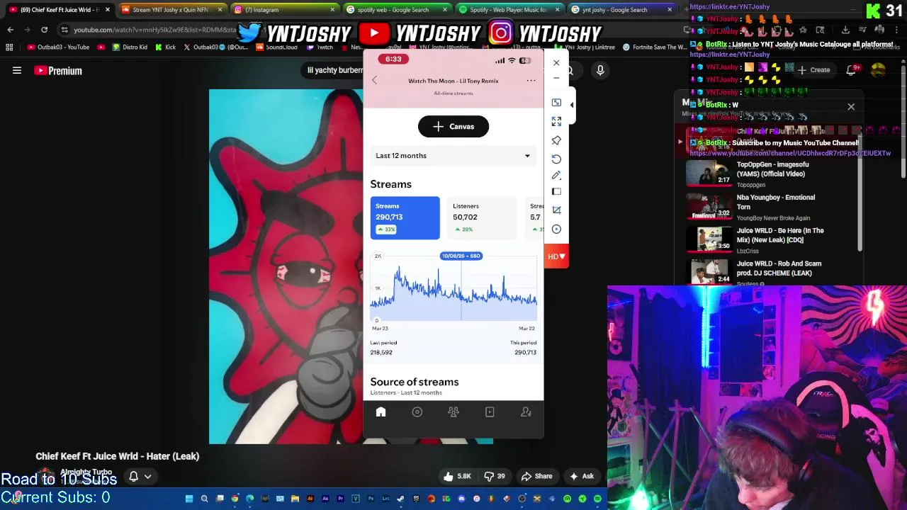907x510 pixels.
Task: Open the browser apps grid icon
Action: click(x=9, y=47)
